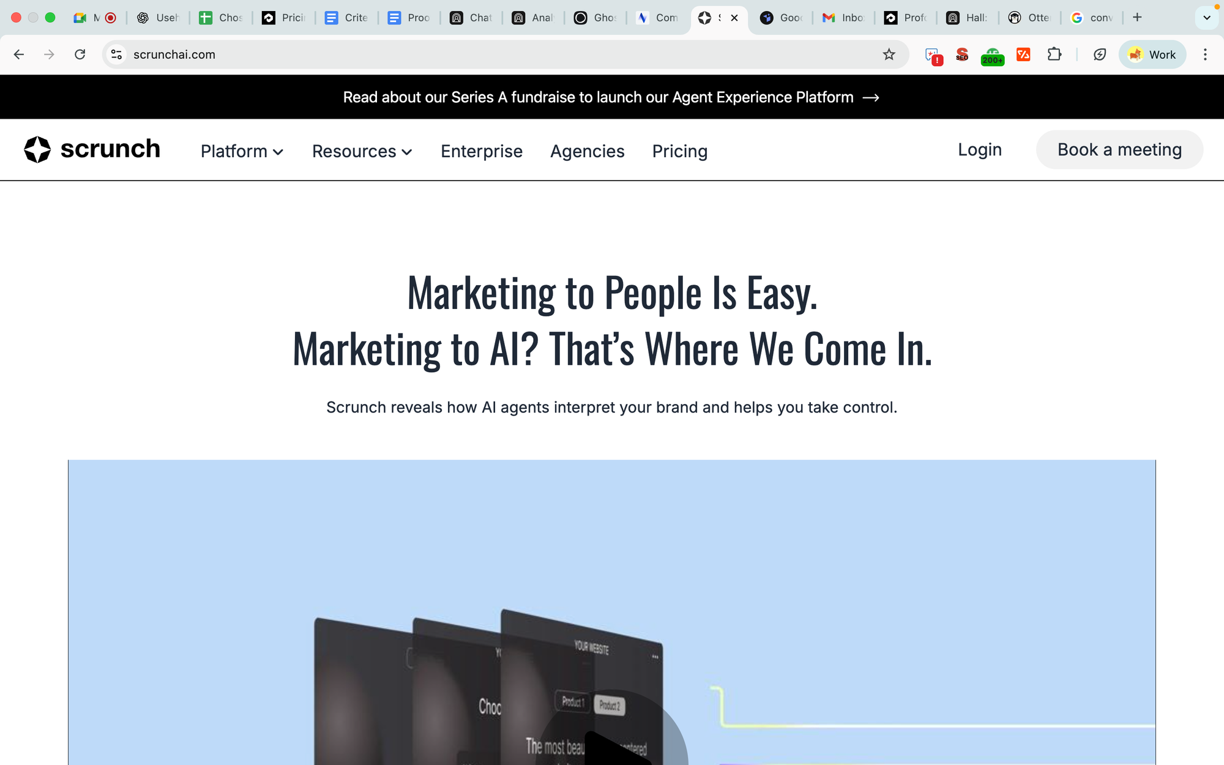The height and width of the screenshot is (765, 1224).
Task: Switch to the ChatGPT 'Useh' tab
Action: [x=158, y=18]
